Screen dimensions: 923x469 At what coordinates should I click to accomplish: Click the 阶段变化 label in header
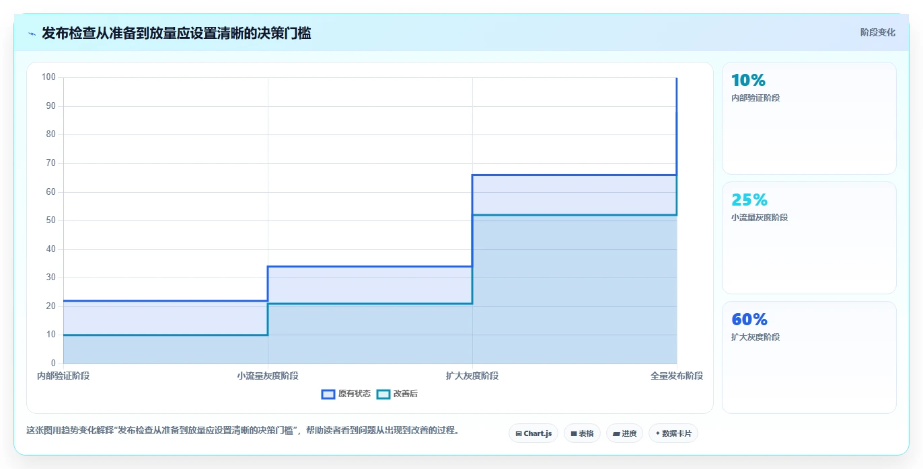877,32
